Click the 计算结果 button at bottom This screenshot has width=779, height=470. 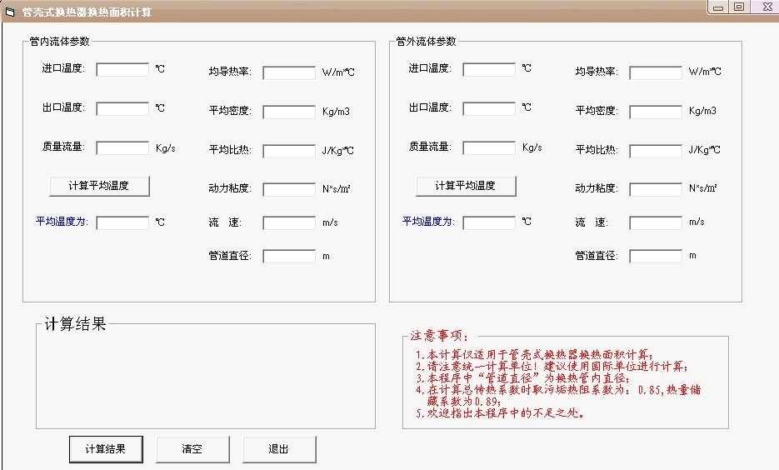[106, 449]
